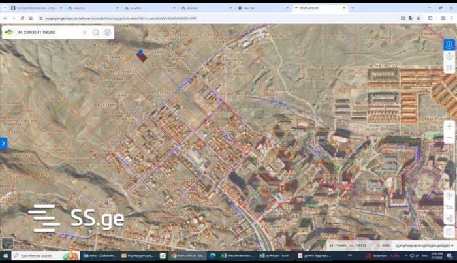Zoom out the map with minus button
The image size is (457, 263).
click(x=449, y=139)
